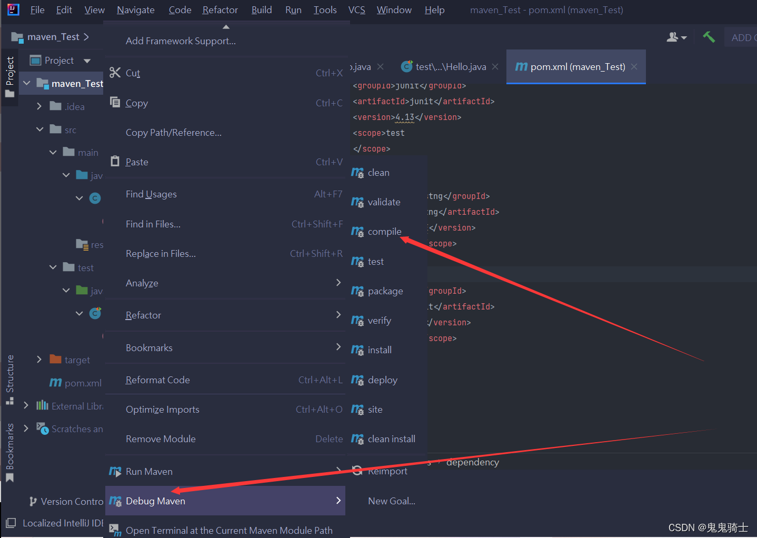
Task: Click the Maven icon beside install goal
Action: point(357,350)
